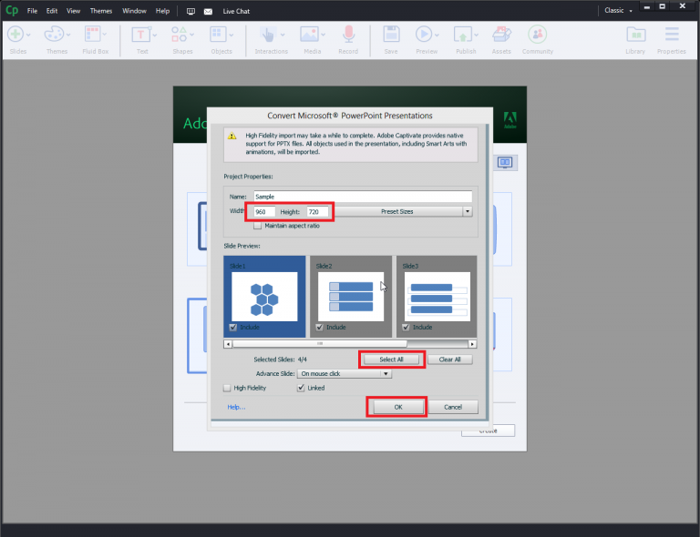Select the Text tool icon
This screenshot has height=537, width=700.
point(140,35)
